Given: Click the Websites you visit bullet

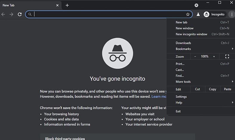Looking at the screenshot, I should coord(140,114).
